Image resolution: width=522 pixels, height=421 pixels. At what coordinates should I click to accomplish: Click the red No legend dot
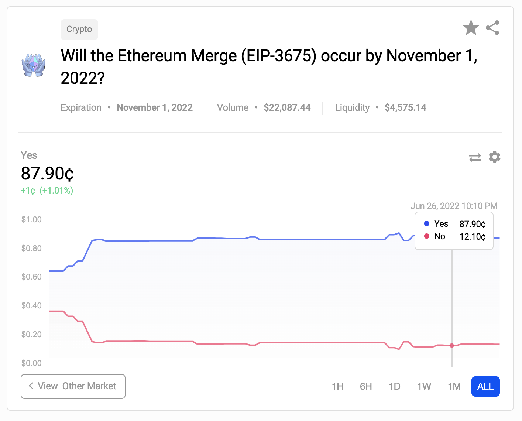click(x=427, y=236)
